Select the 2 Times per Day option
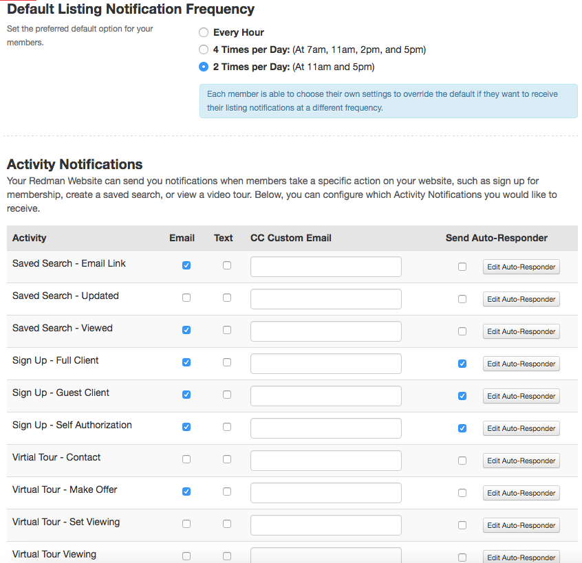 [204, 67]
